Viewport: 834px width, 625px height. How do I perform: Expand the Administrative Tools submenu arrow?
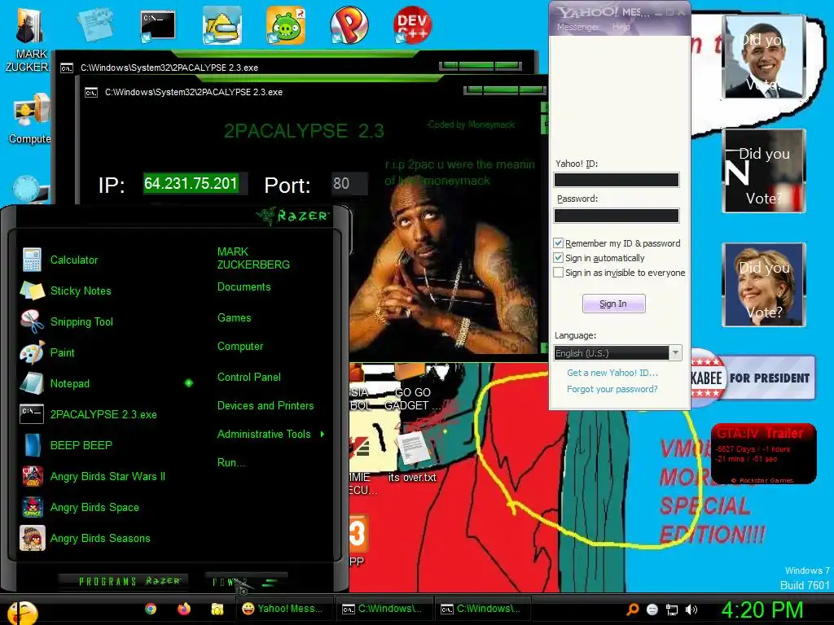coord(323,435)
